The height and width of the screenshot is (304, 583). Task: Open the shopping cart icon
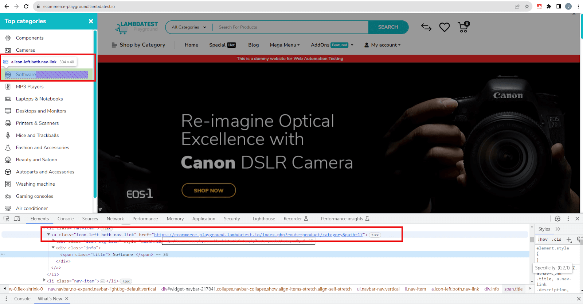click(x=463, y=27)
